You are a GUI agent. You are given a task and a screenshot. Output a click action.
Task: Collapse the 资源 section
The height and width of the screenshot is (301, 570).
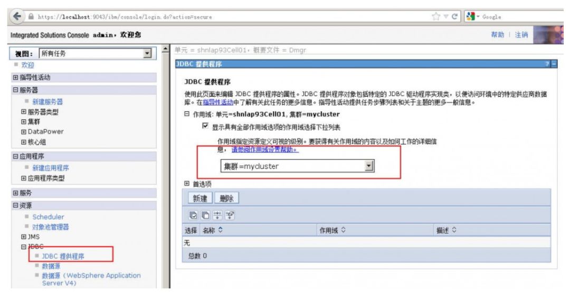16,205
